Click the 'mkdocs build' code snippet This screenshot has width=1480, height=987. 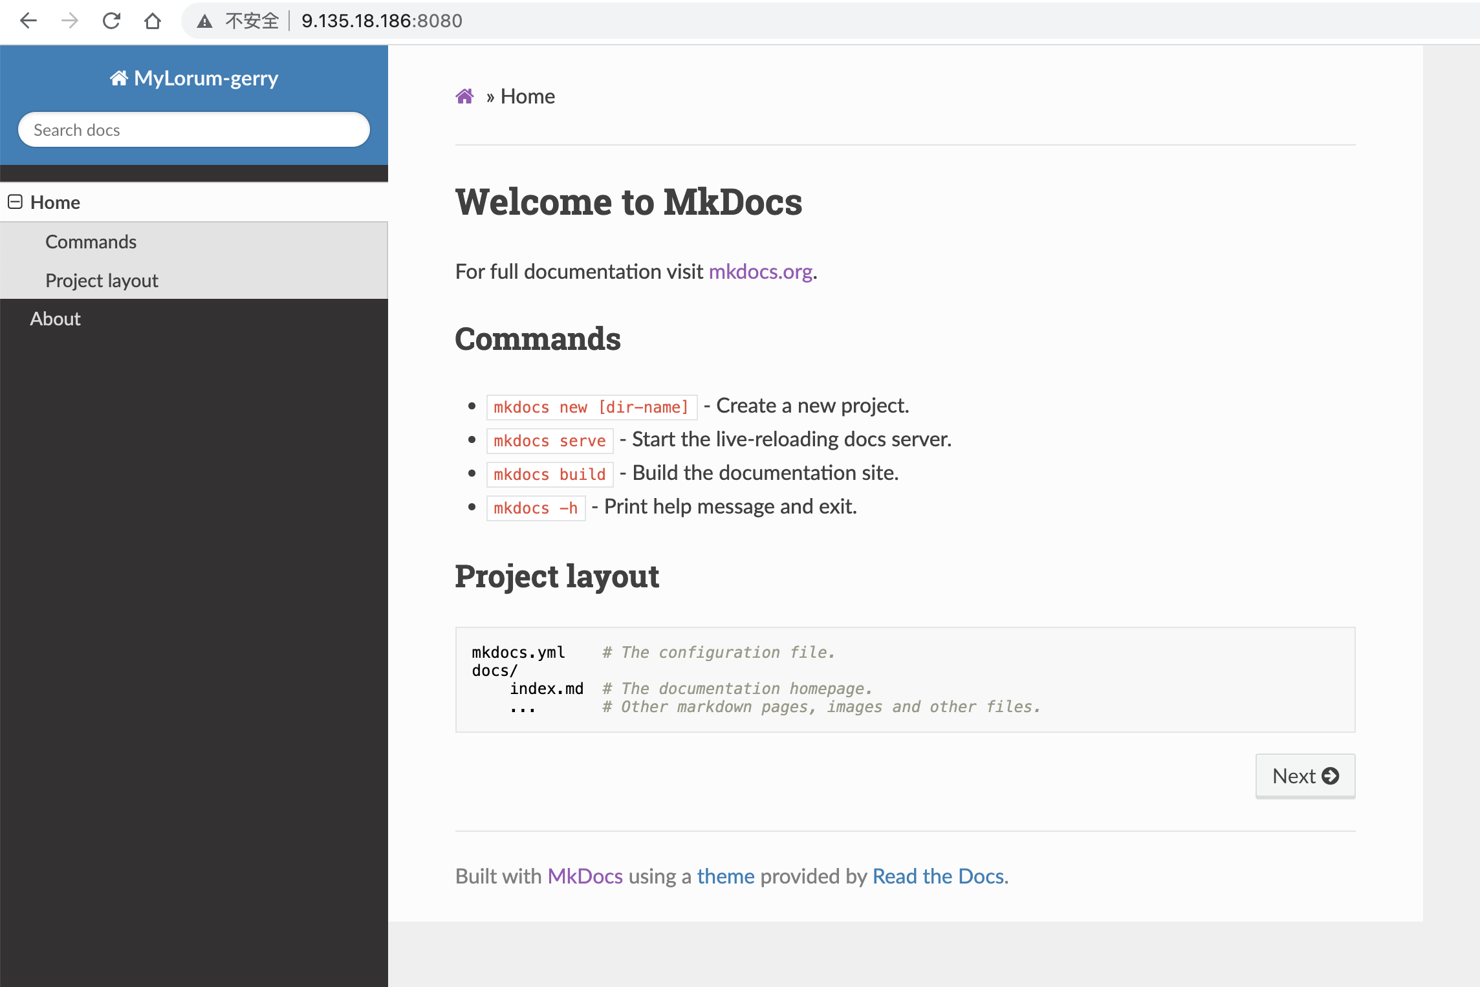tap(550, 474)
